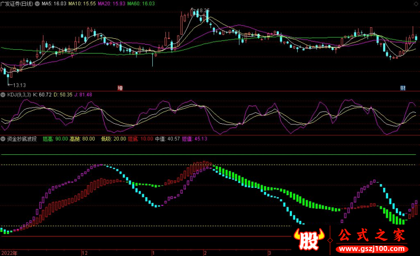Click the 高抛: 80.00 value
The image size is (420, 256).
pos(82,138)
